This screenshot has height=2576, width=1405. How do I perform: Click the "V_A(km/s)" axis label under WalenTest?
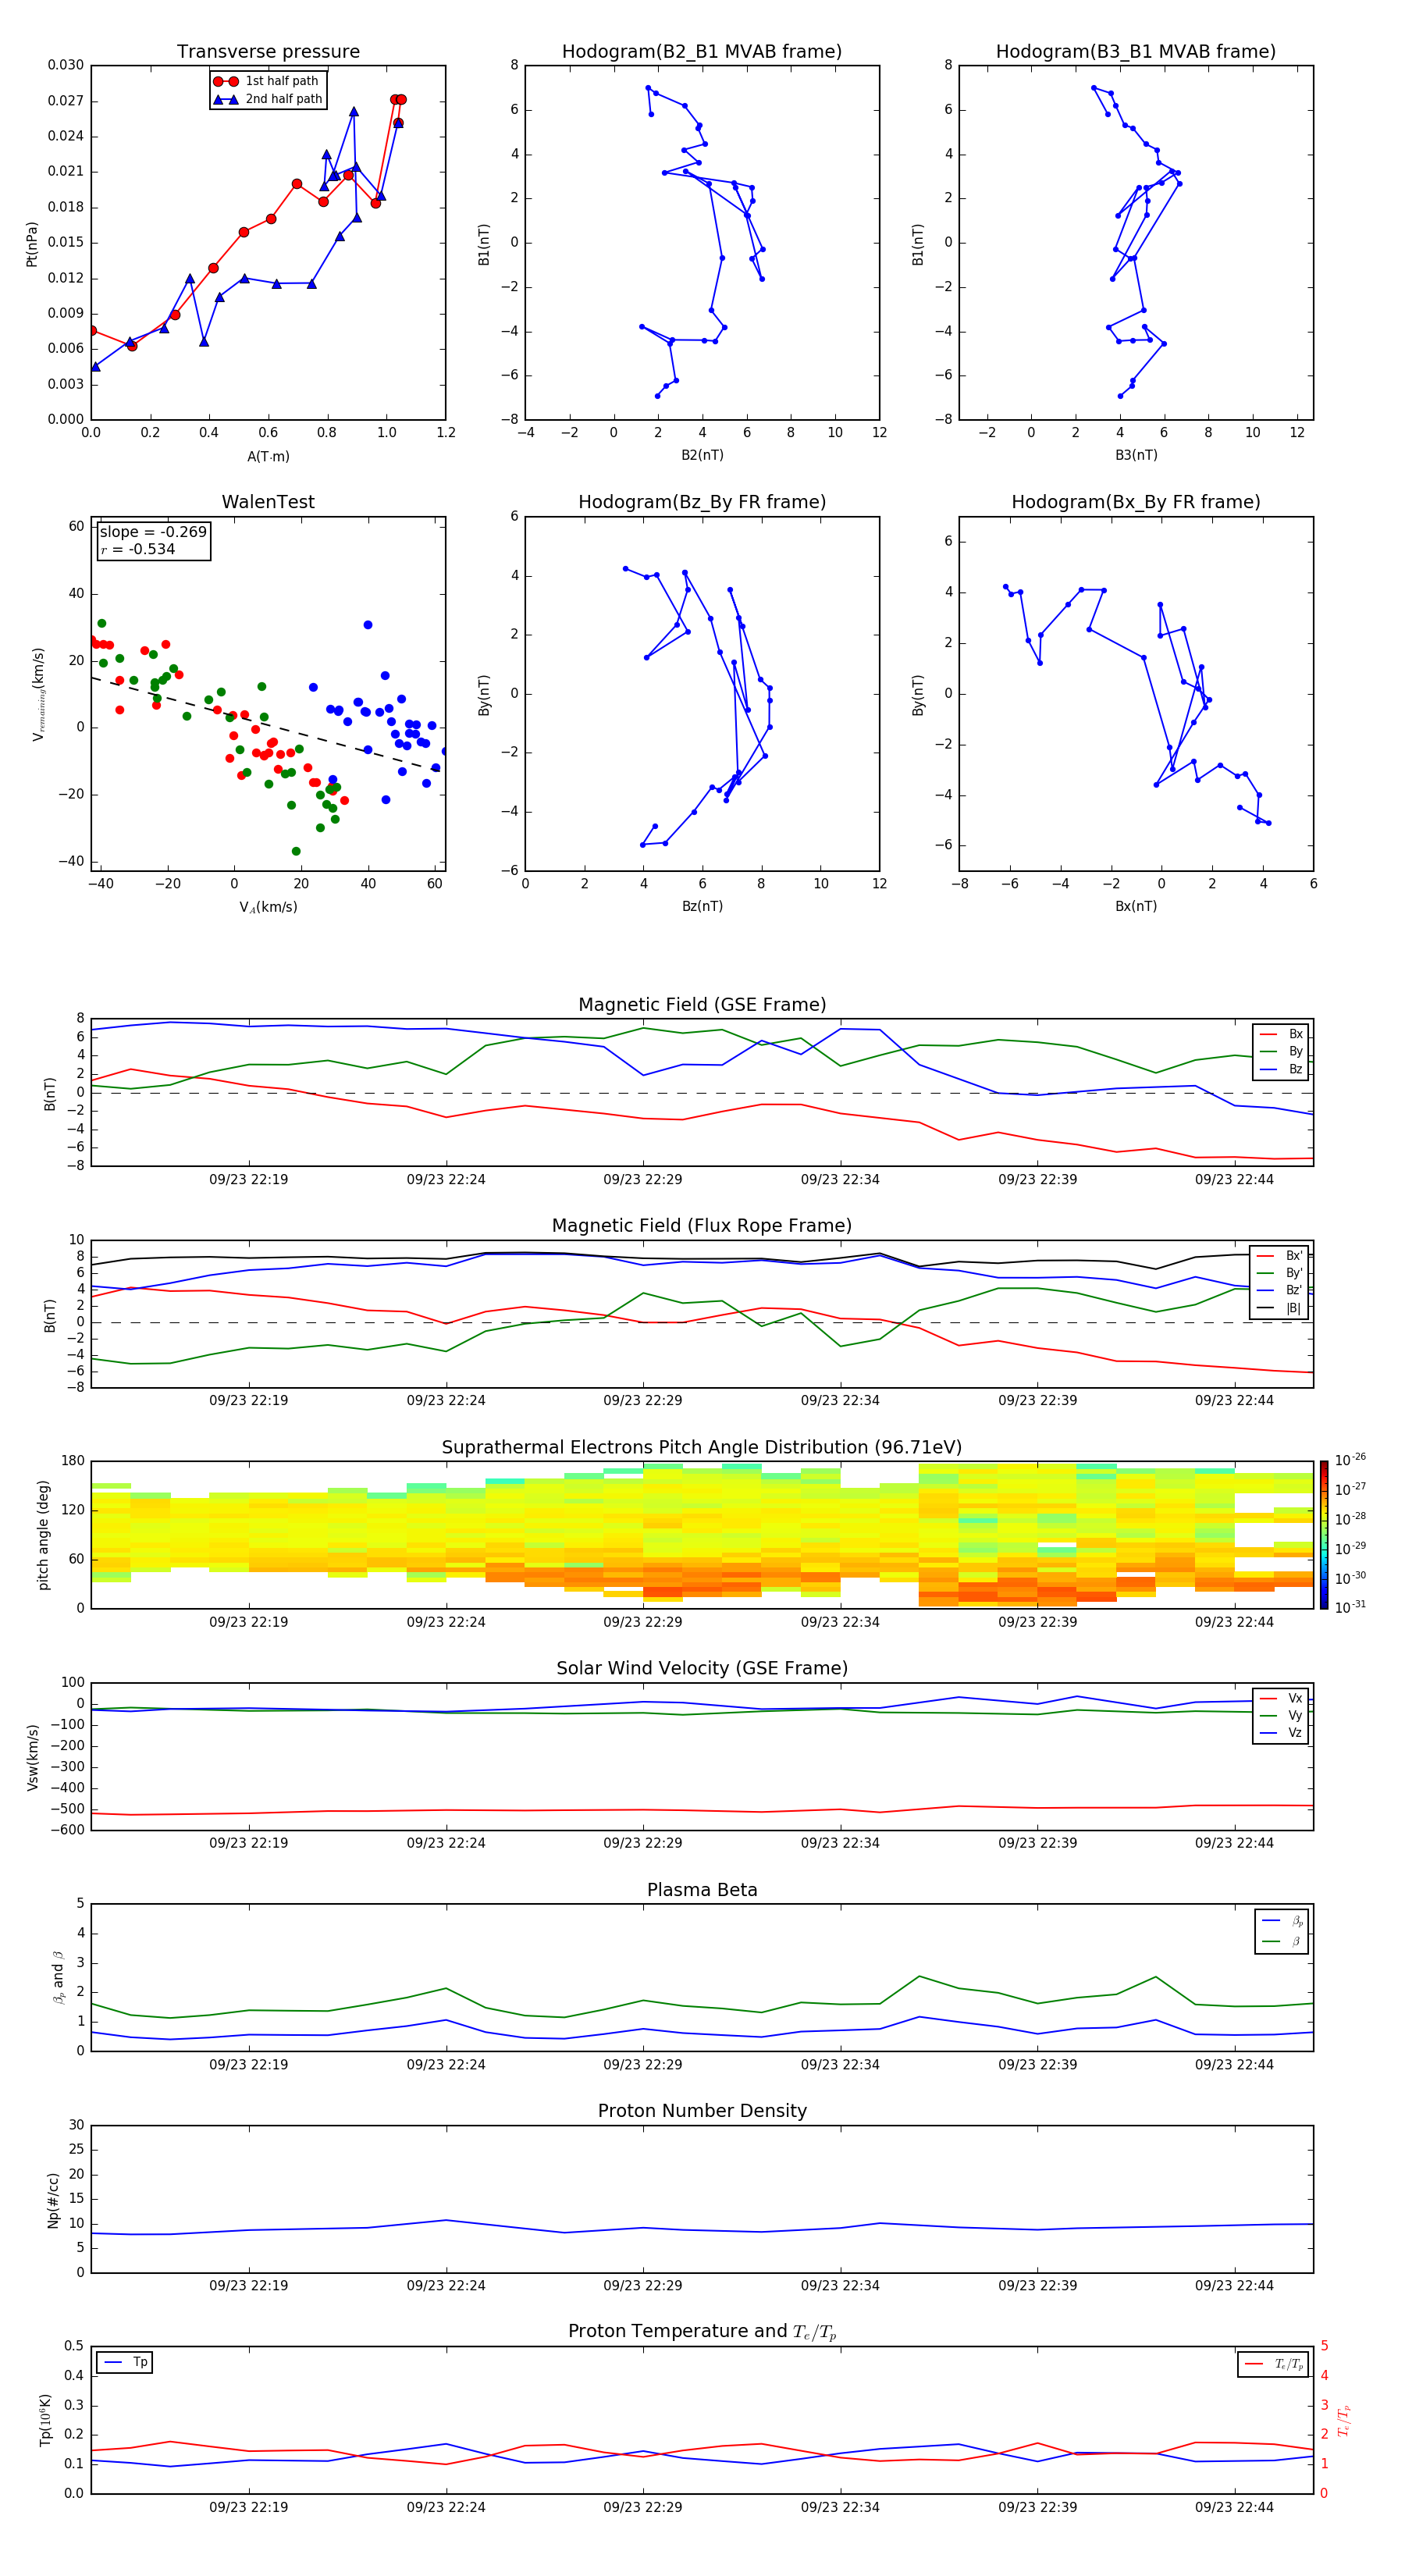(x=268, y=907)
